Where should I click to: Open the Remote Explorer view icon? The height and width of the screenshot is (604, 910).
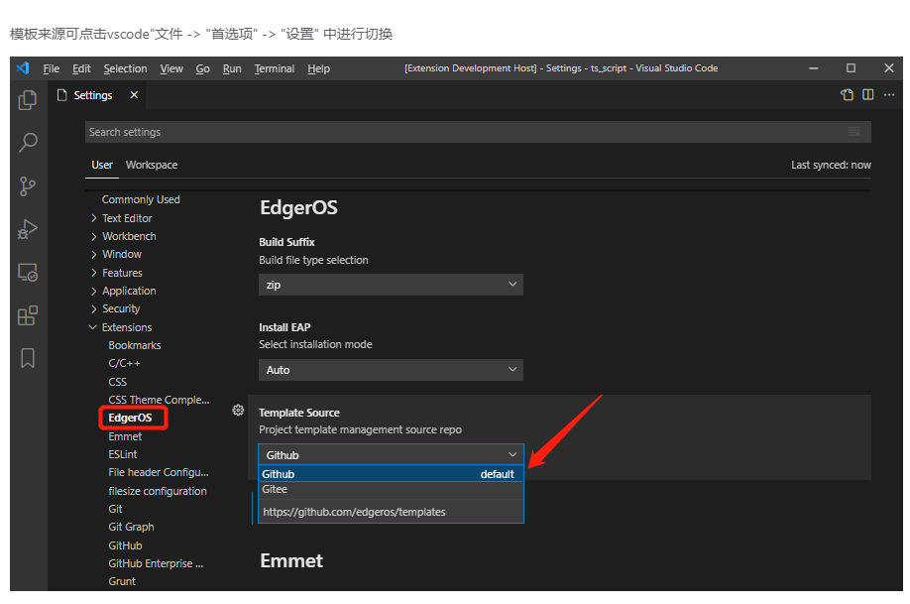click(x=28, y=273)
